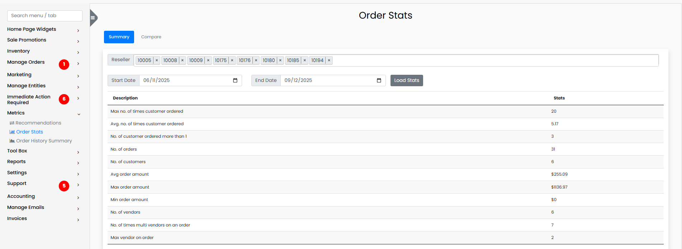Click the Search menu / tab field

(45, 16)
